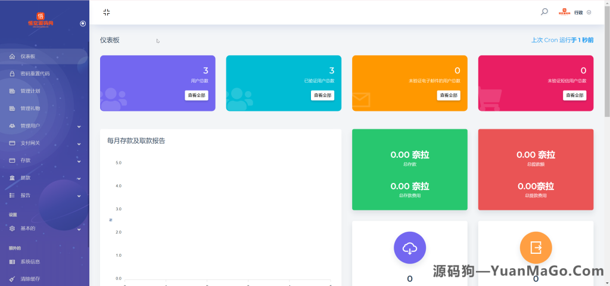Exit fullscreen with the collapse arrows icon
The width and height of the screenshot is (610, 286).
[x=107, y=12]
